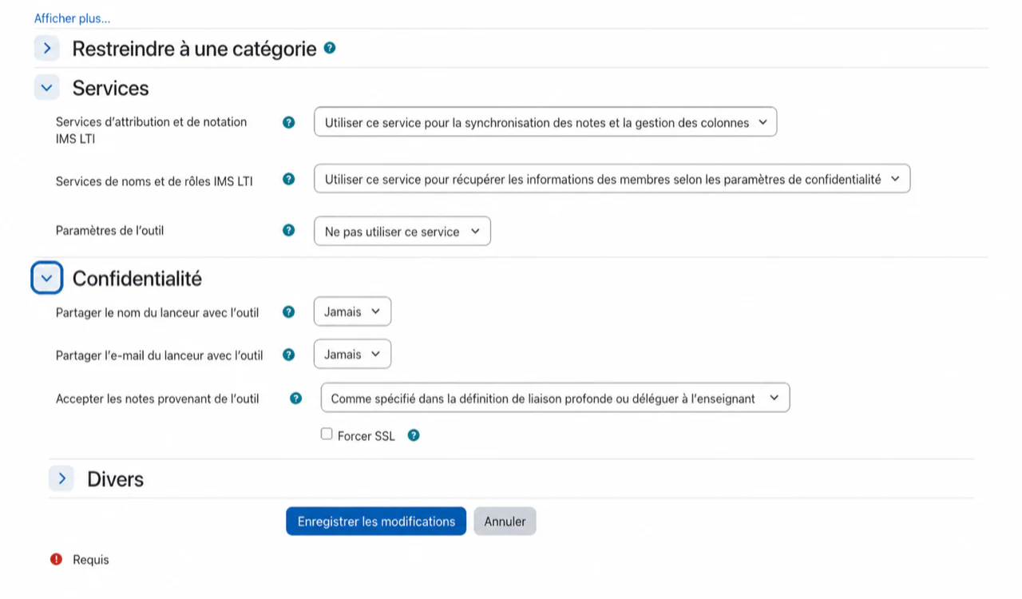The width and height of the screenshot is (1022, 599).
Task: Show help for Services de noms et de rôles
Action: click(289, 179)
